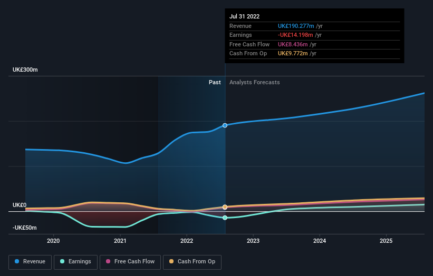Click the 2022 x-axis label

(187, 241)
